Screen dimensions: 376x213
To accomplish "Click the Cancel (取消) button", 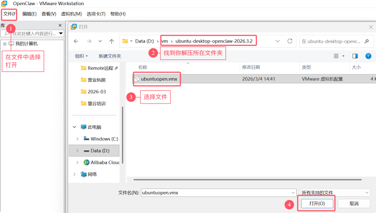I will 354,203.
